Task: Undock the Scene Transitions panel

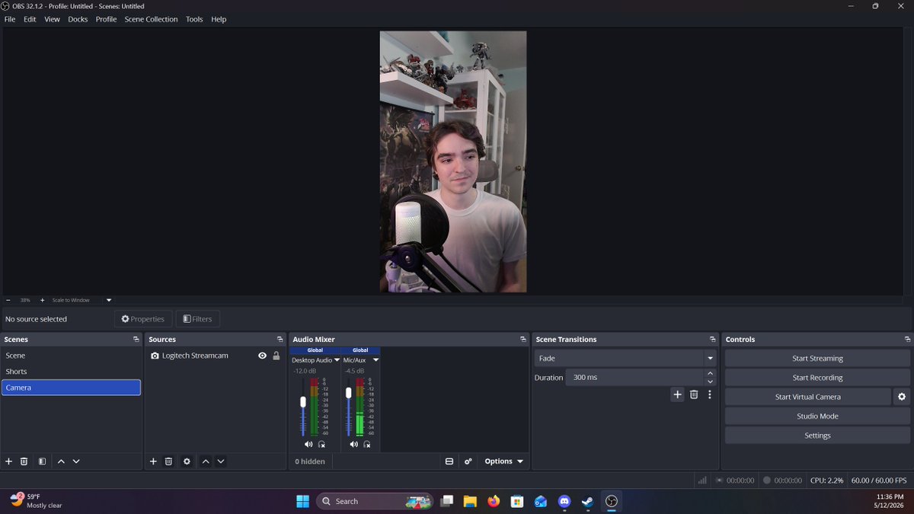Action: coord(713,340)
